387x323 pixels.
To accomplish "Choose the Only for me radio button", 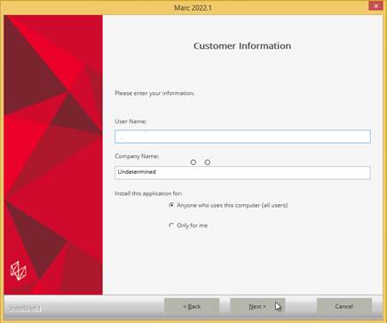I will pos(171,225).
